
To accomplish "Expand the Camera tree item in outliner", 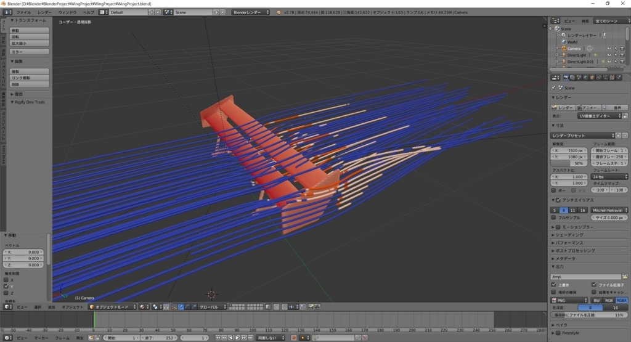I will [x=557, y=48].
